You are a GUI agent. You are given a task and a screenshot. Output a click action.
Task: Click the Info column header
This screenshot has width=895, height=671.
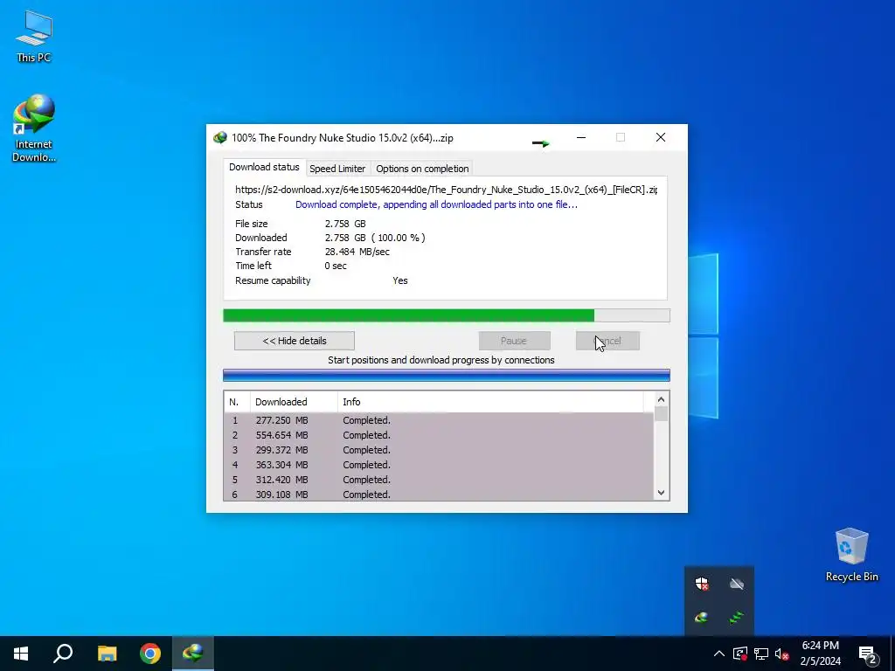pos(491,402)
